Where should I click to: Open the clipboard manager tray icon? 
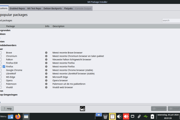112,116
